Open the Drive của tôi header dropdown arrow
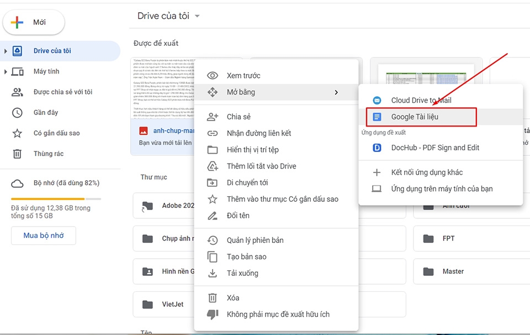 (198, 16)
